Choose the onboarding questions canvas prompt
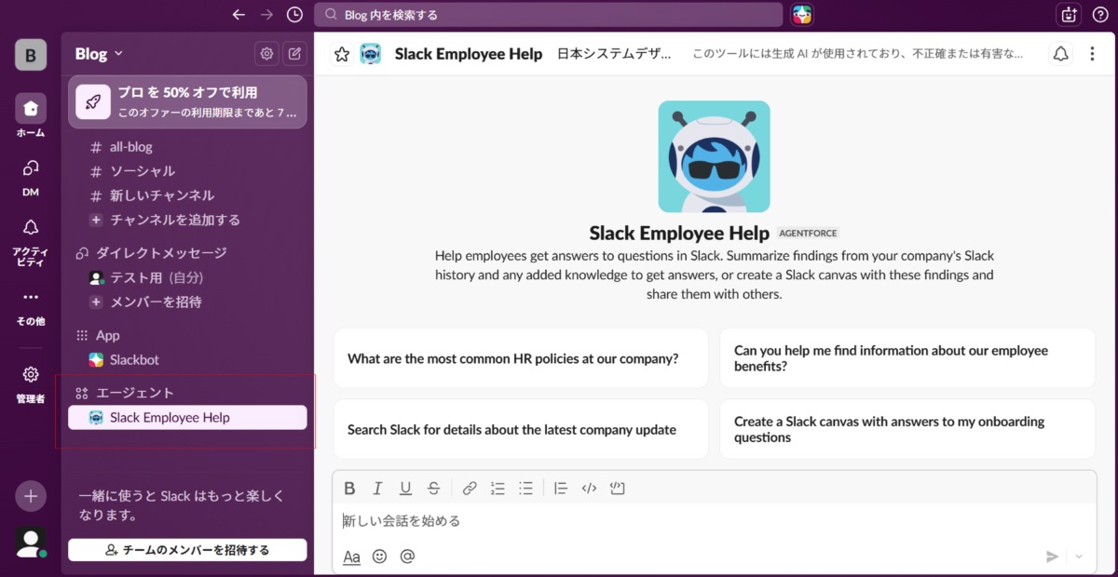 [907, 429]
